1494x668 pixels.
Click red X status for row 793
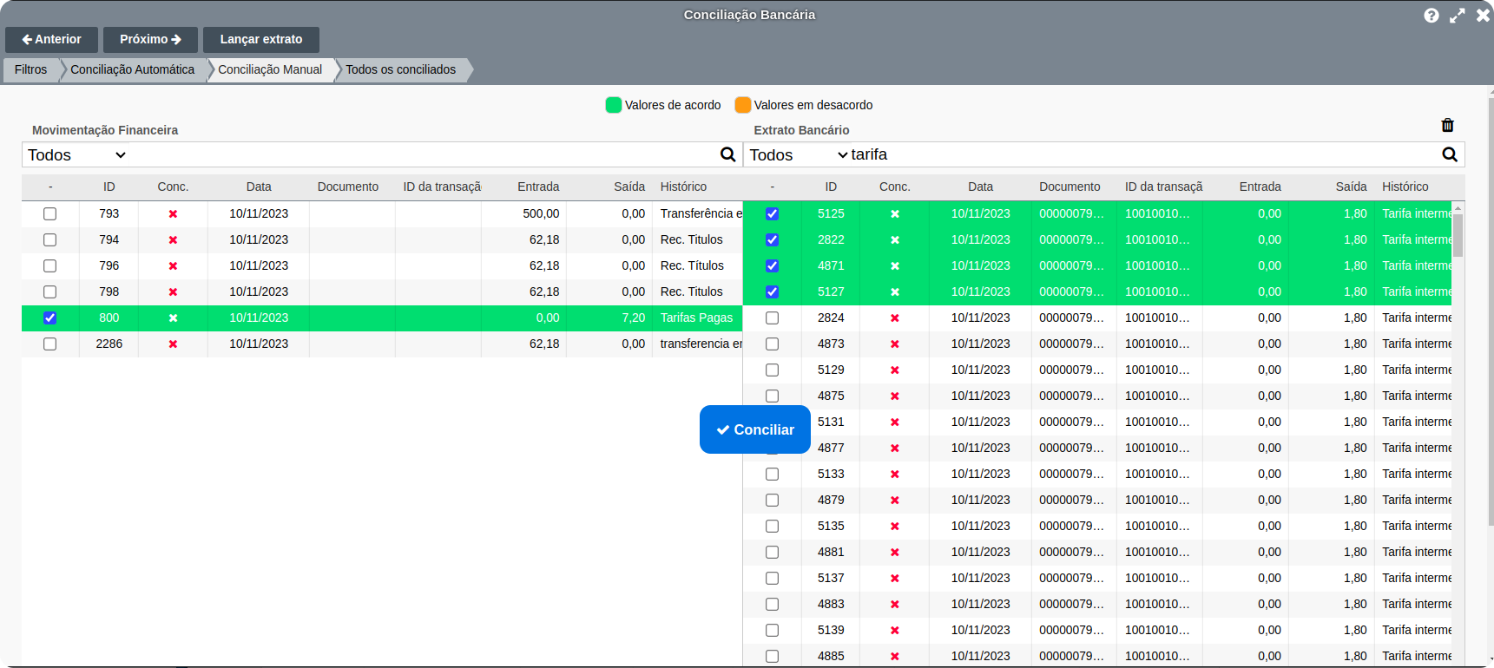tap(173, 213)
